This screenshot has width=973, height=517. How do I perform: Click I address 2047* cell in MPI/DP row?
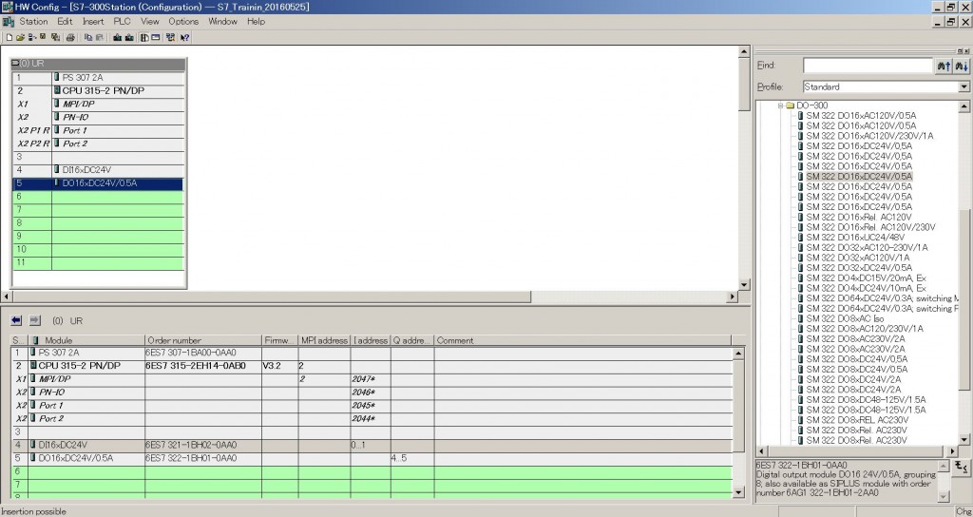point(371,378)
